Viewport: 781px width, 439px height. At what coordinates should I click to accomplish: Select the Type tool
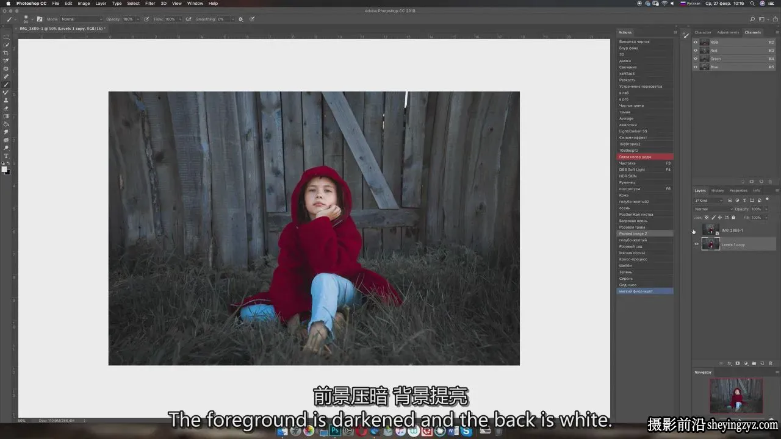pyautogui.click(x=6, y=155)
